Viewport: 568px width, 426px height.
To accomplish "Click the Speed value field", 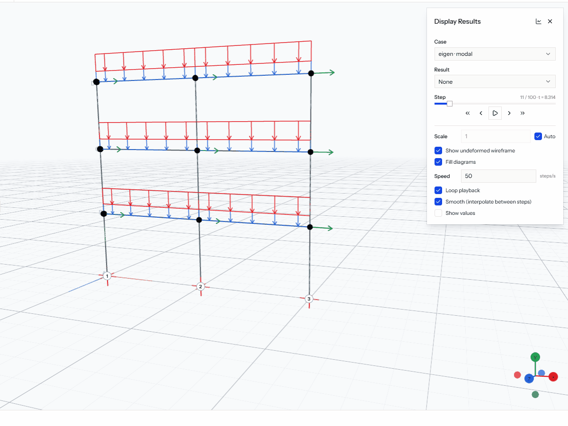I will tap(498, 176).
